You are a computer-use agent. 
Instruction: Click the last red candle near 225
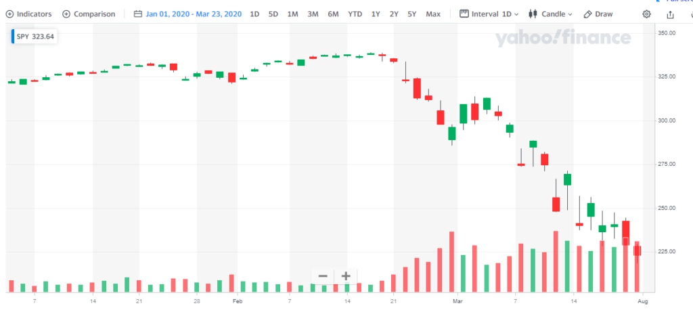(x=637, y=250)
